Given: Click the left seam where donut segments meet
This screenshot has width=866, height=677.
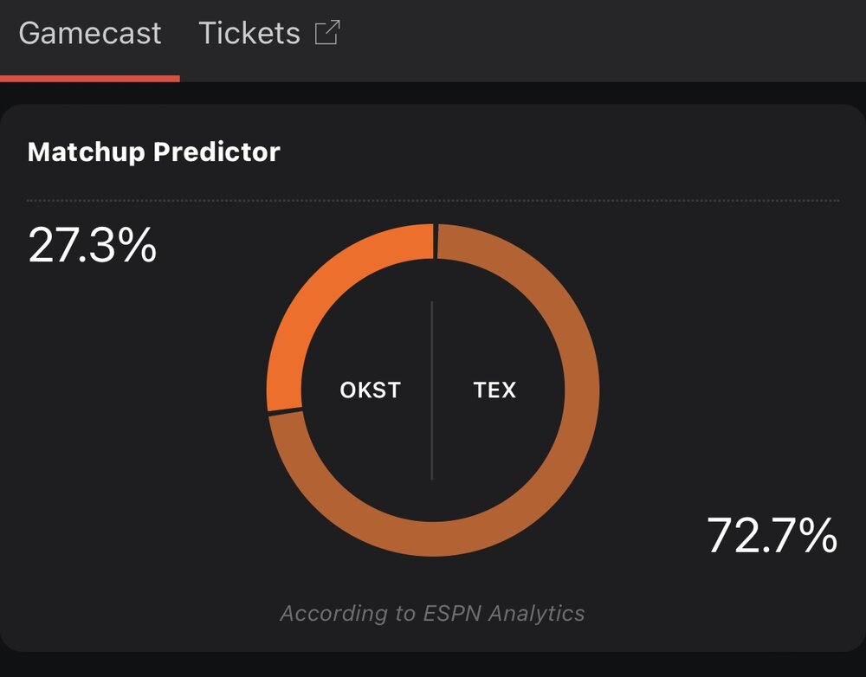Looking at the screenshot, I should click(x=286, y=410).
